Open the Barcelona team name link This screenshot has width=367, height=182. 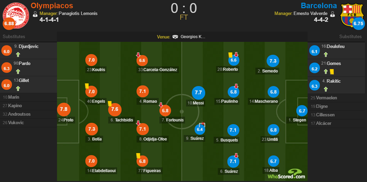(319, 5)
